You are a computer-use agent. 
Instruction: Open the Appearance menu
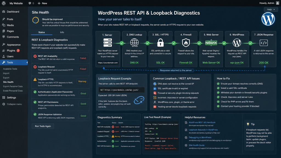(x=14, y=45)
